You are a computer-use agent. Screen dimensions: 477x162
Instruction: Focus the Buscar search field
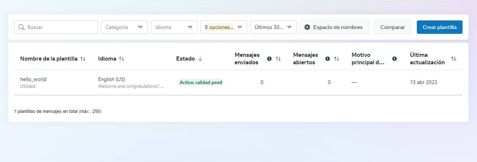point(59,27)
